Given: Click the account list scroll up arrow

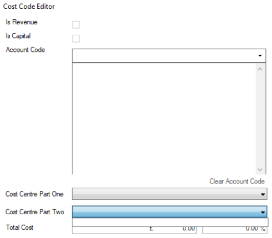Looking at the screenshot, I should pyautogui.click(x=260, y=69).
